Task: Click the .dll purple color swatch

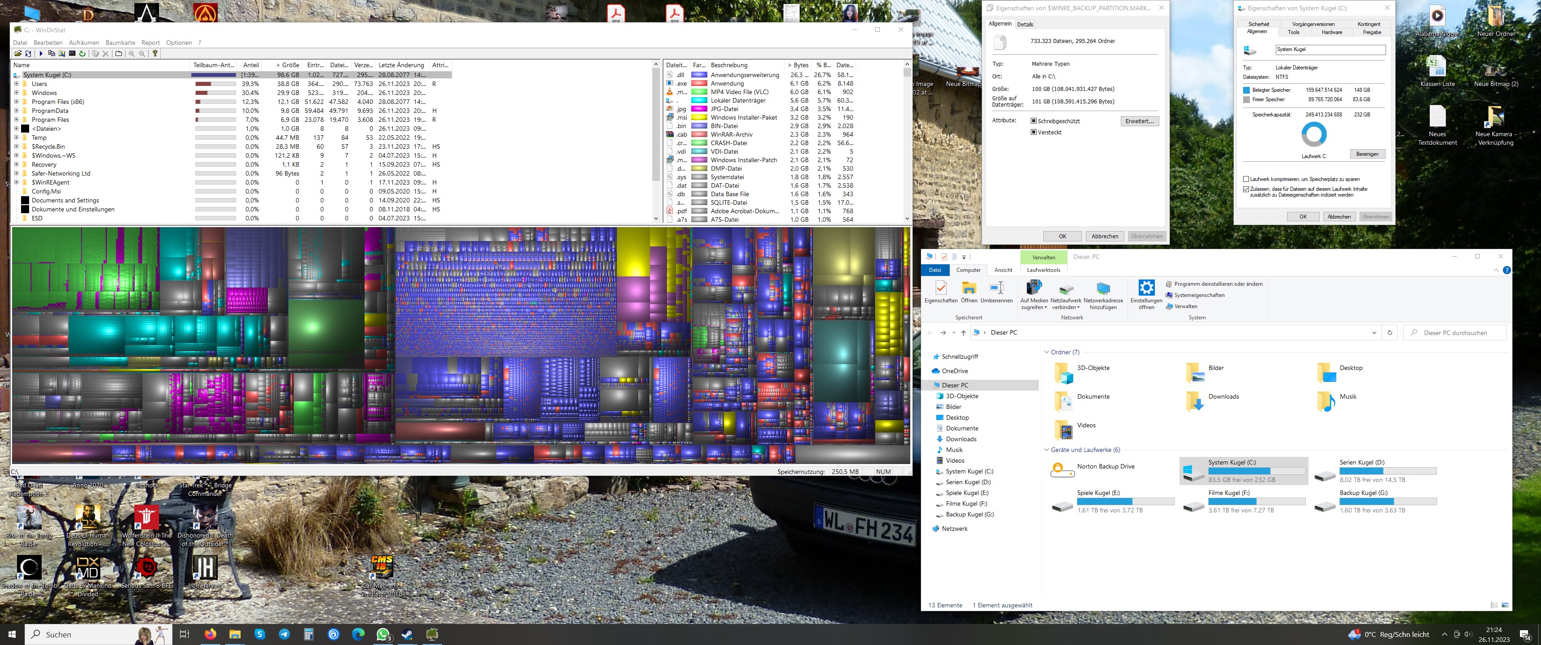Action: pos(699,75)
